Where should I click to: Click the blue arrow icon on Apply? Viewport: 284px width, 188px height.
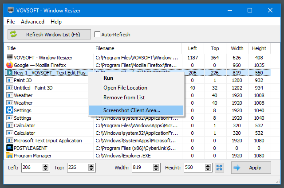237,168
